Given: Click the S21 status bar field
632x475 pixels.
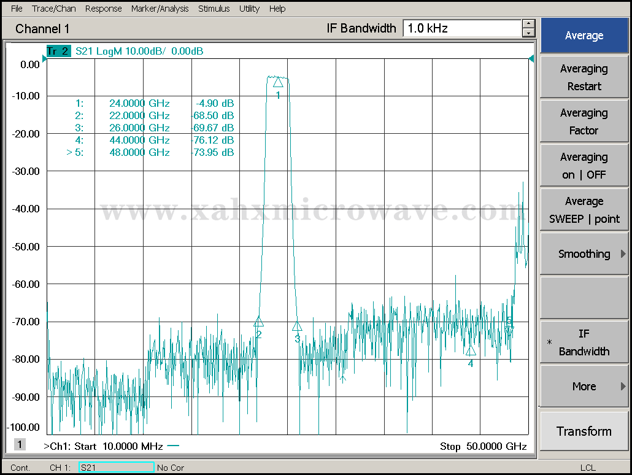Looking at the screenshot, I should (116, 468).
